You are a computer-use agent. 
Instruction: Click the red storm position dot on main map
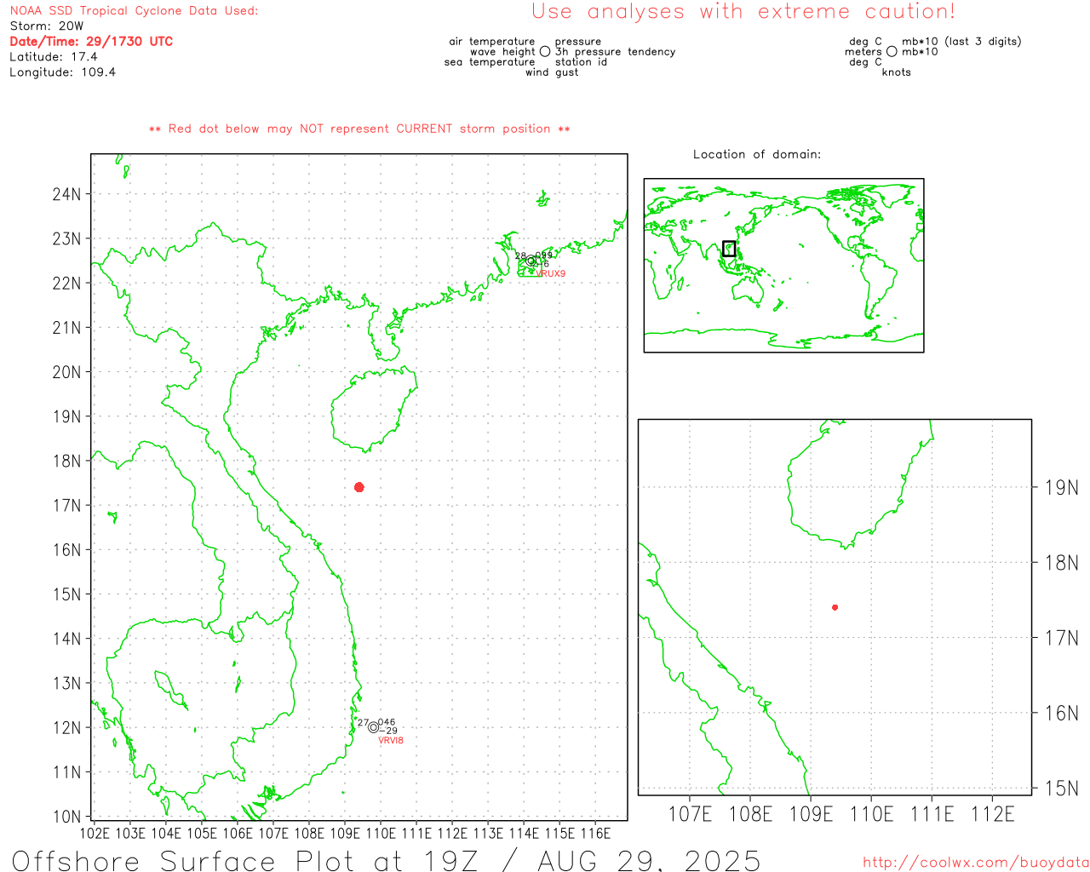359,487
